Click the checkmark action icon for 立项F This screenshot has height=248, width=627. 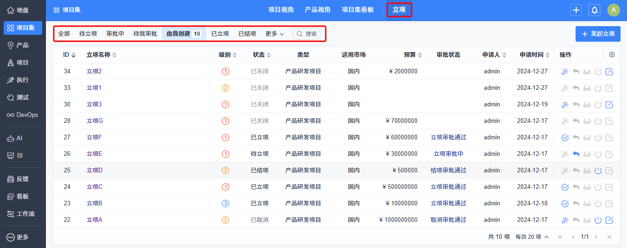coord(565,138)
